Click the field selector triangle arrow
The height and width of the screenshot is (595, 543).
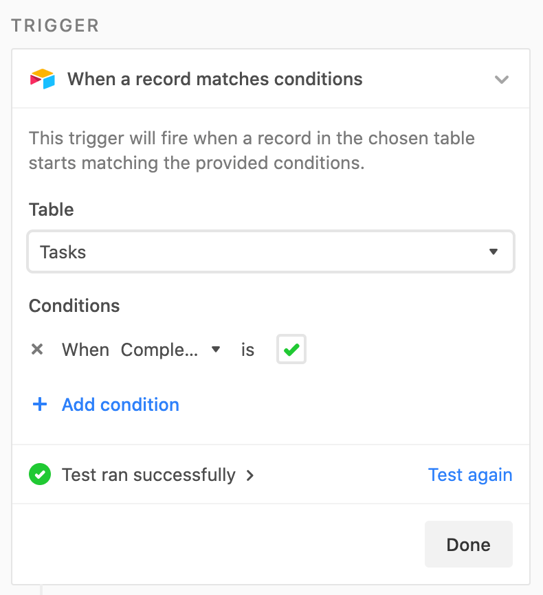[216, 349]
